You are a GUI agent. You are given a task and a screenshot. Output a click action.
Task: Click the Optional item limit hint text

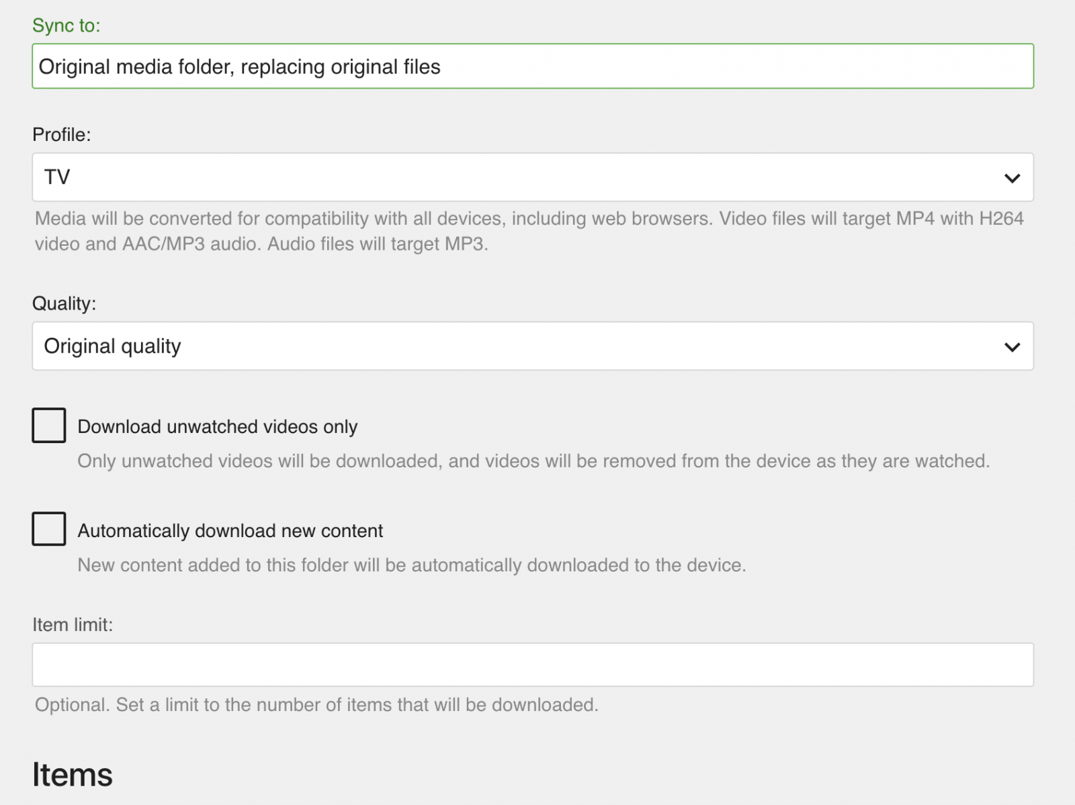[x=316, y=705]
